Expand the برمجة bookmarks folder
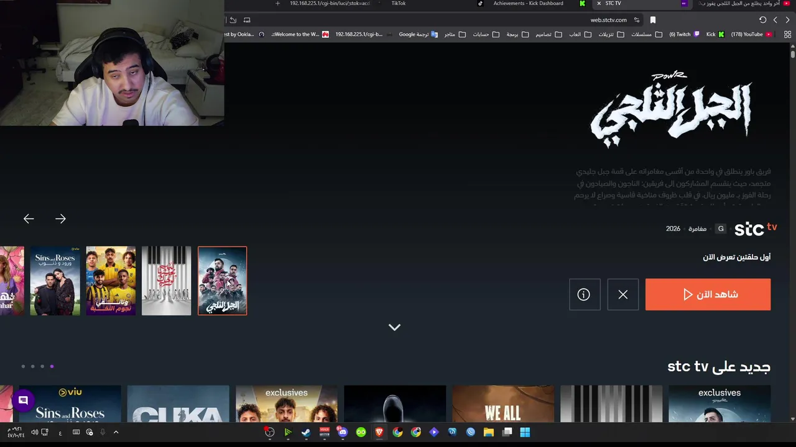The width and height of the screenshot is (796, 447). click(517, 34)
